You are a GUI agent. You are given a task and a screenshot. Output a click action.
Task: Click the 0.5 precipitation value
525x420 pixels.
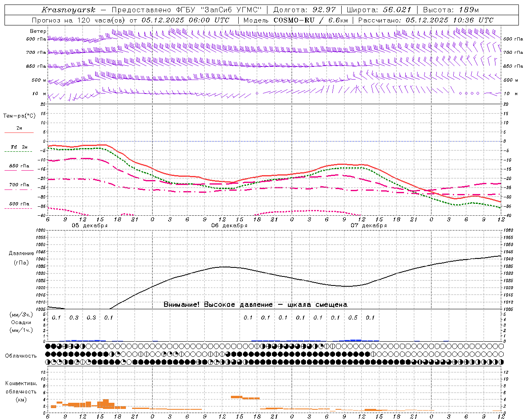coord(353,317)
